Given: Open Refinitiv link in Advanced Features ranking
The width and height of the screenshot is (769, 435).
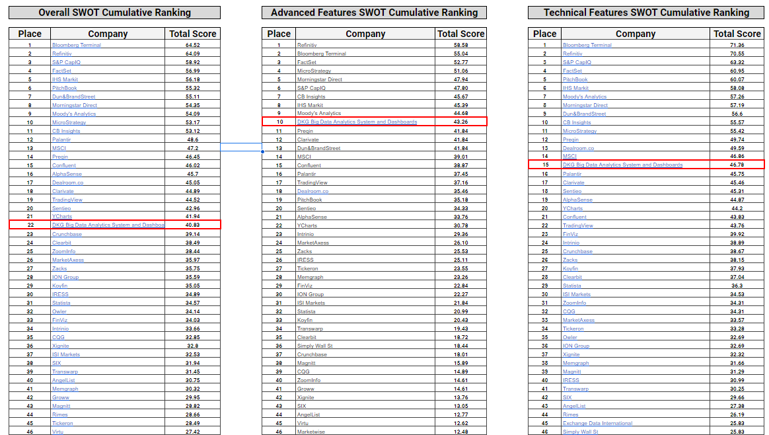Looking at the screenshot, I should (x=307, y=45).
